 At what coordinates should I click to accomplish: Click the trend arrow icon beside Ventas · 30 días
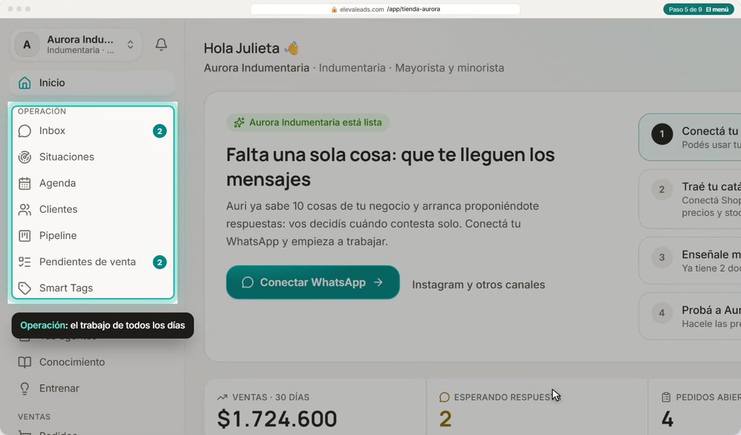[222, 397]
